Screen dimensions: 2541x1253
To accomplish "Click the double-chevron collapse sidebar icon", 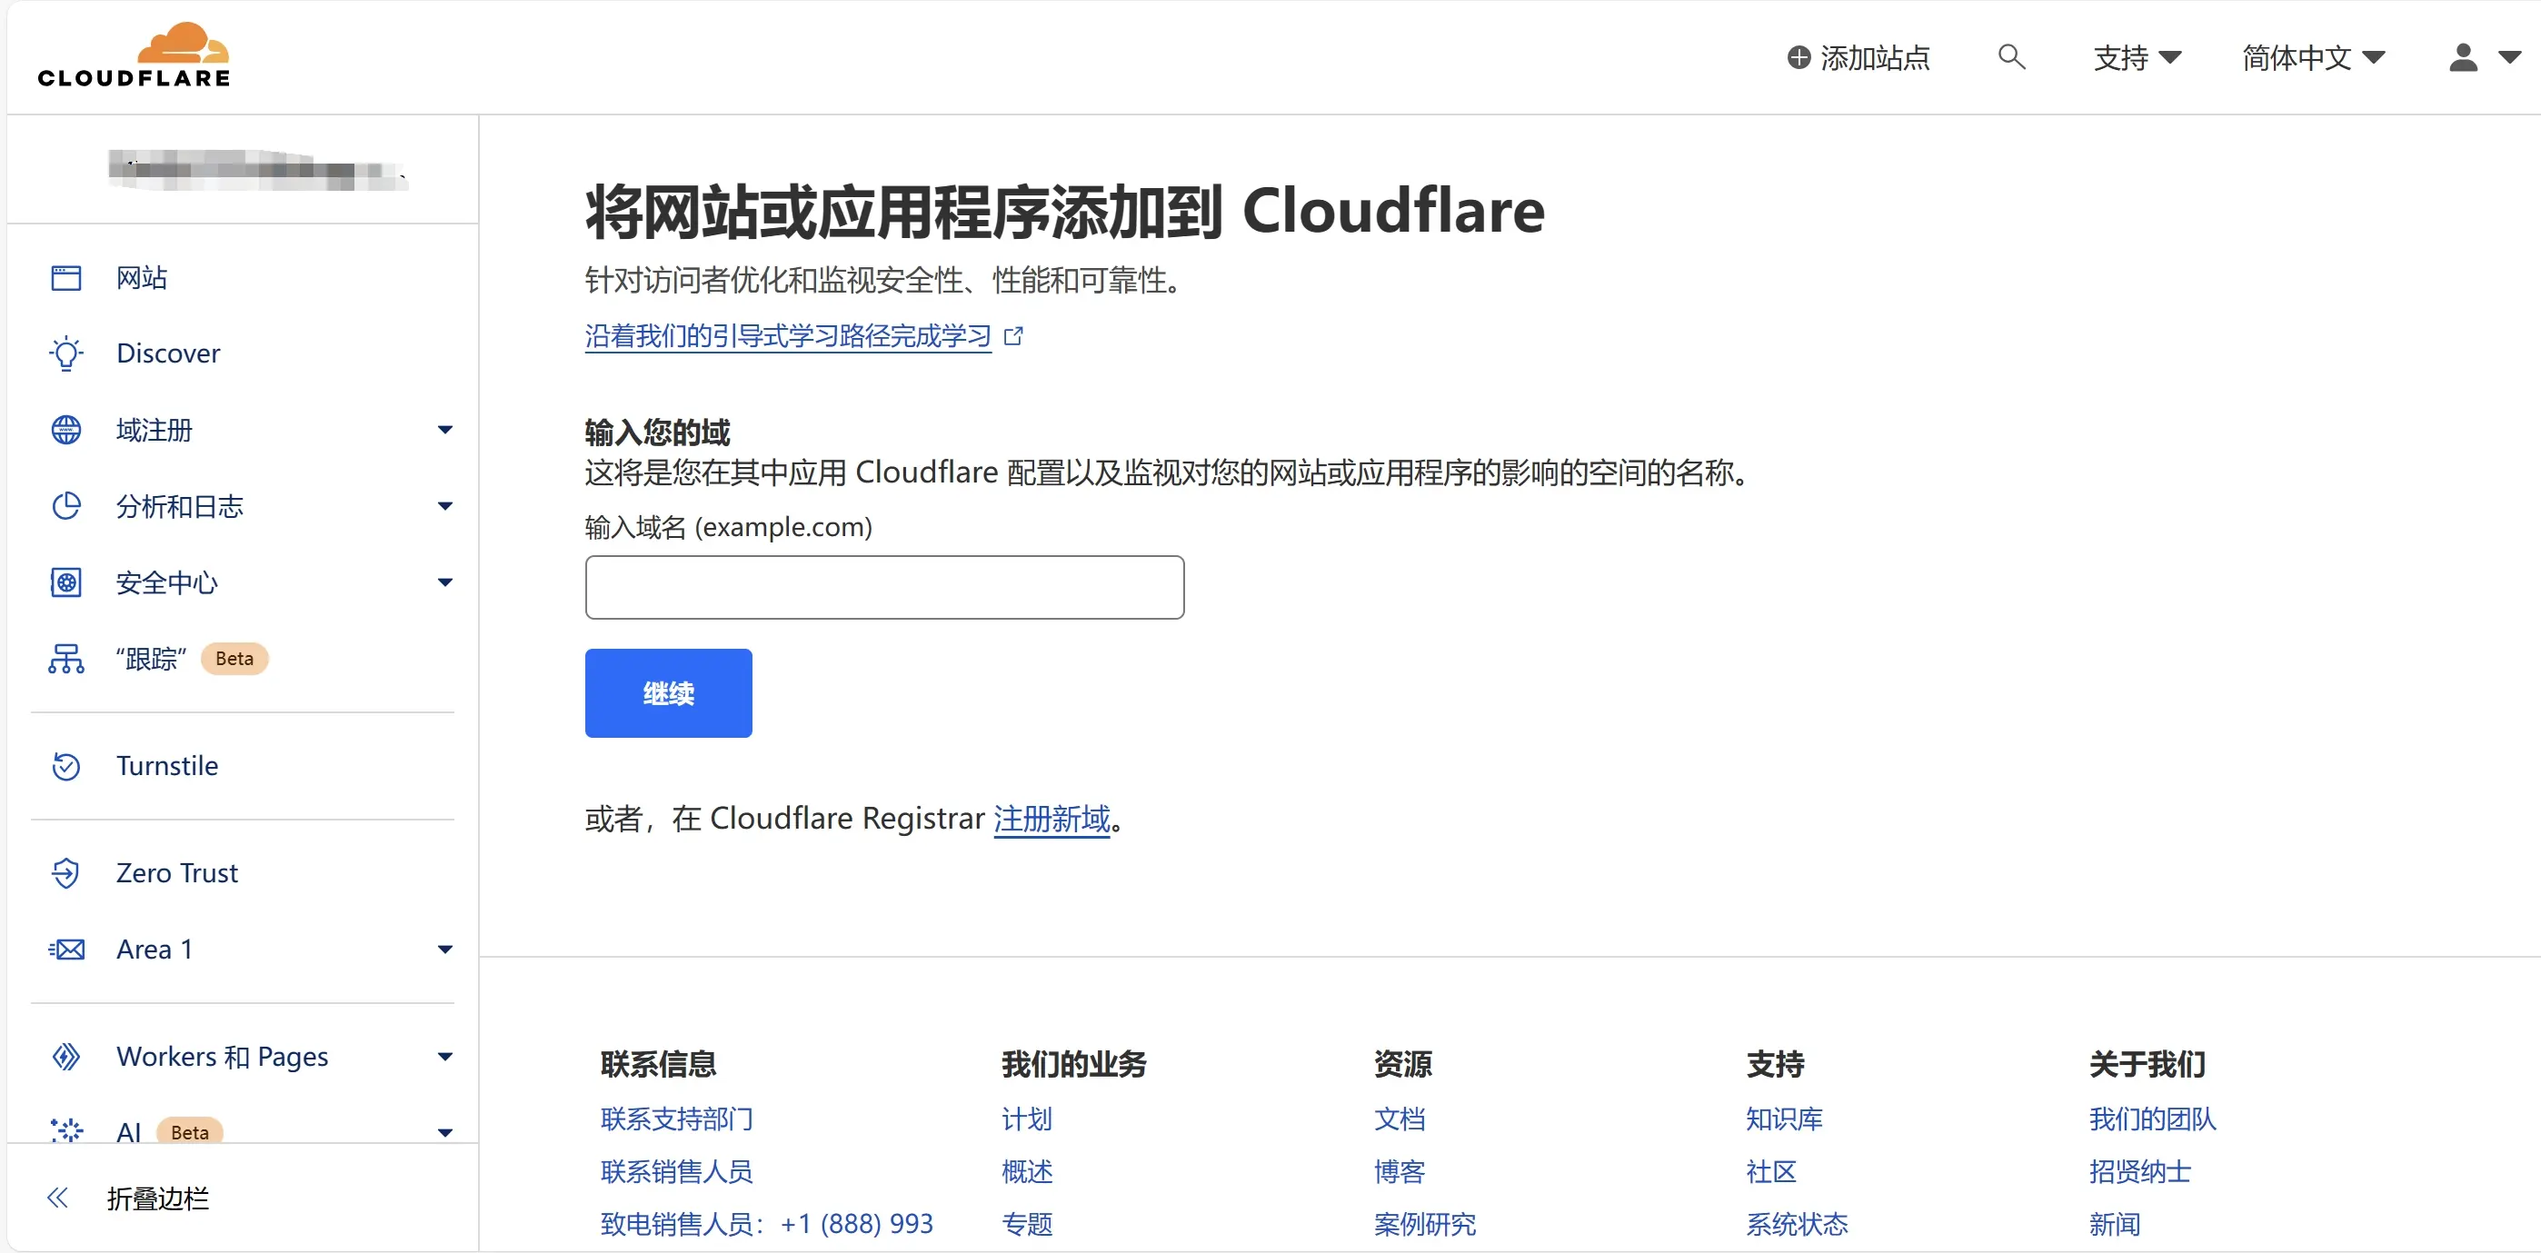I will coord(57,1198).
